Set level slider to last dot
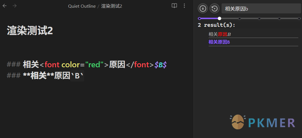 [x=299, y=19]
